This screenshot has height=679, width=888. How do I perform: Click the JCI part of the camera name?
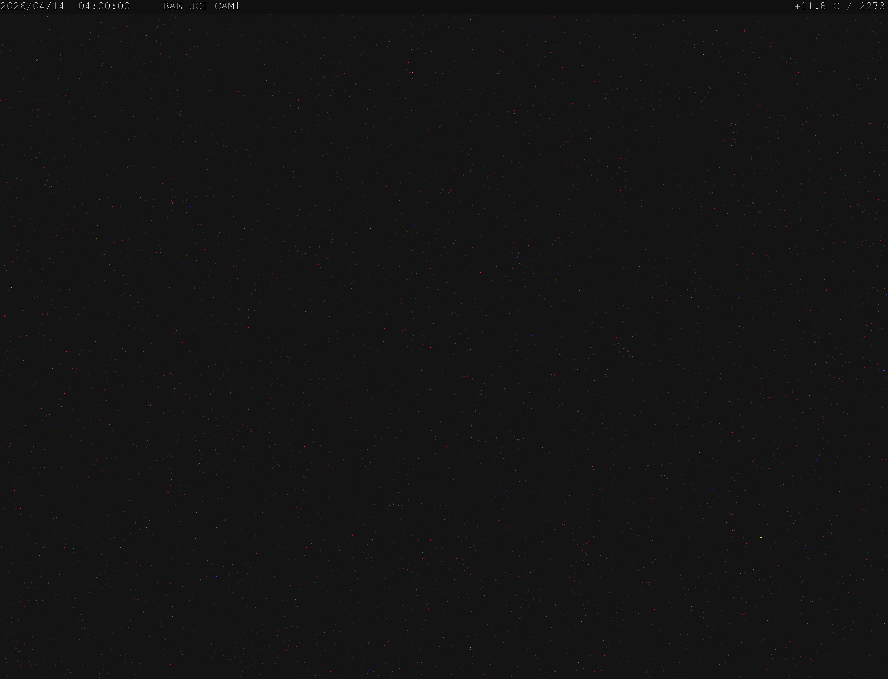(x=198, y=7)
